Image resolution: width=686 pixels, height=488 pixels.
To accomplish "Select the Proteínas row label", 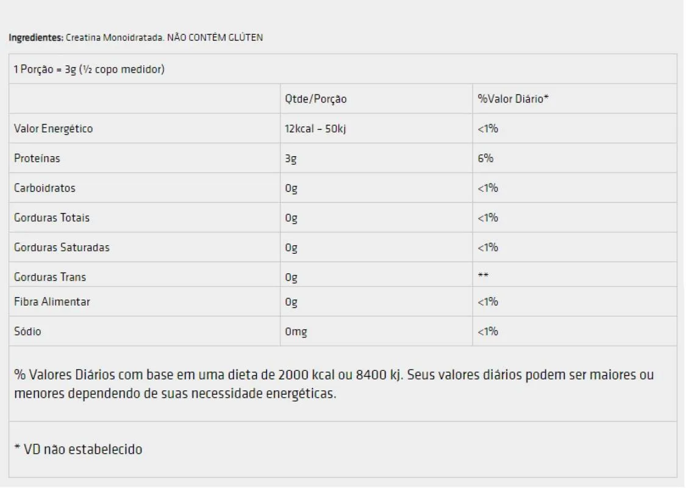I will click(37, 159).
